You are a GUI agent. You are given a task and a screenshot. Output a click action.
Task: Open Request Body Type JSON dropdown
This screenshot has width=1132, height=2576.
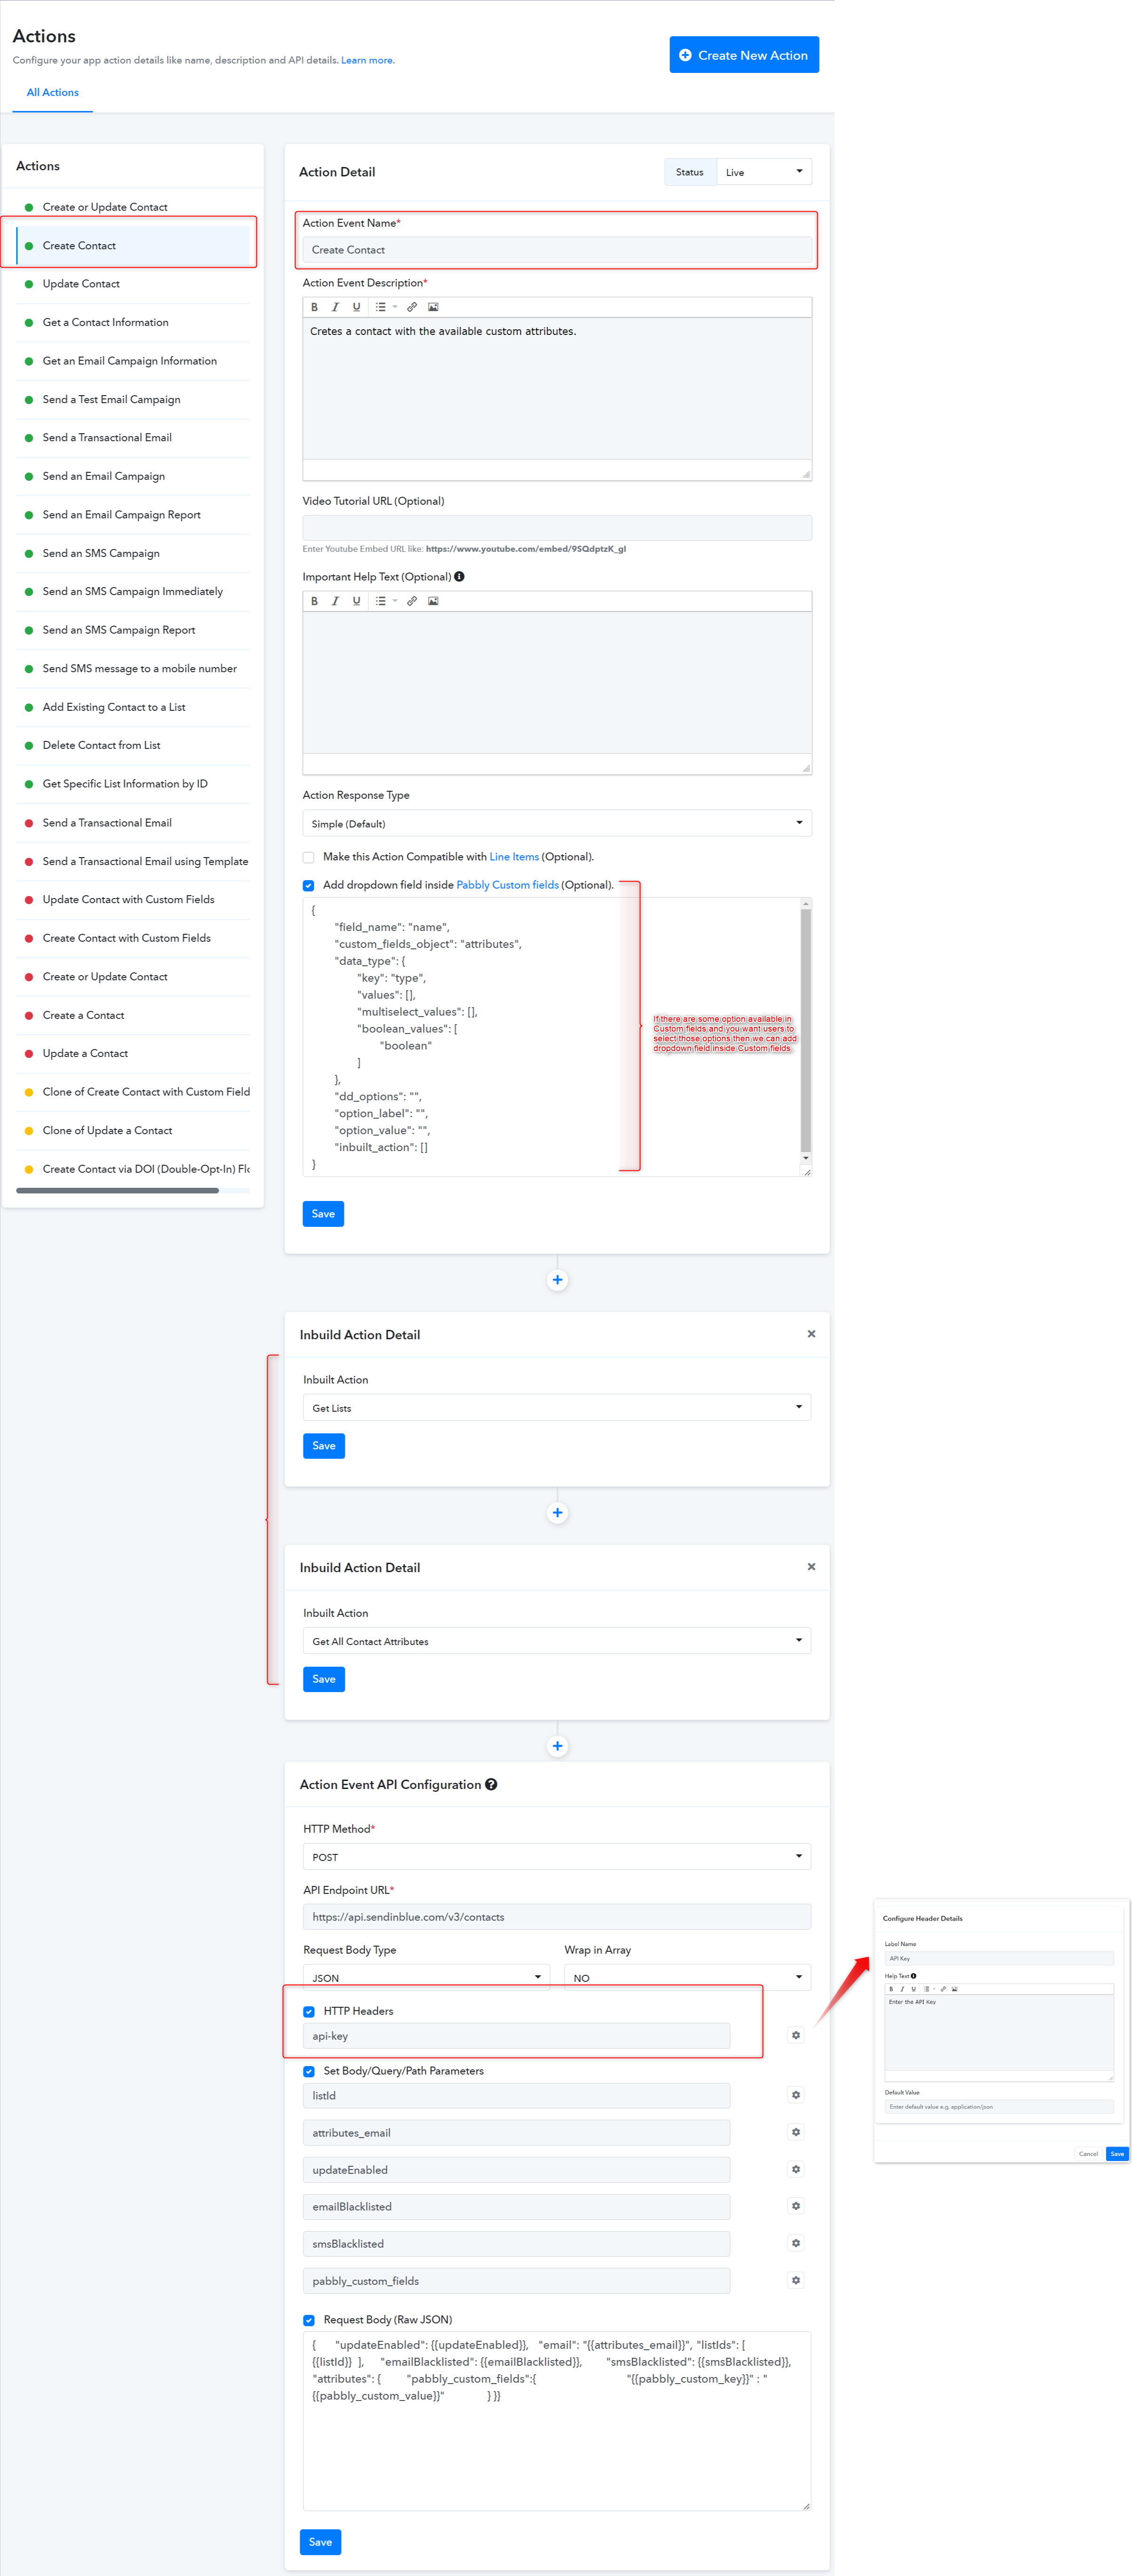[x=426, y=1977]
